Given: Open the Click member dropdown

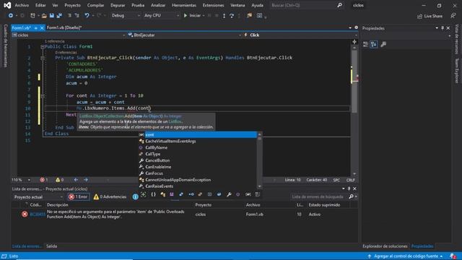Looking at the screenshot, I should point(300,35).
